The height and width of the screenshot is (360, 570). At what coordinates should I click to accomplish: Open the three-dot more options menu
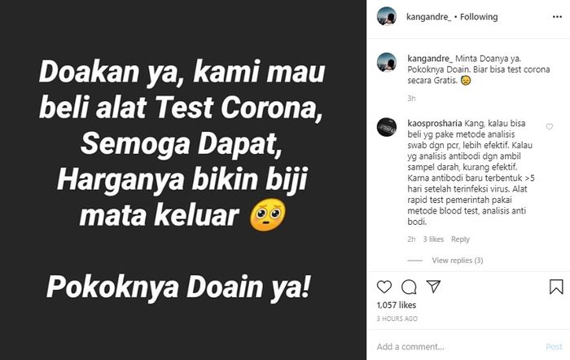click(x=557, y=17)
